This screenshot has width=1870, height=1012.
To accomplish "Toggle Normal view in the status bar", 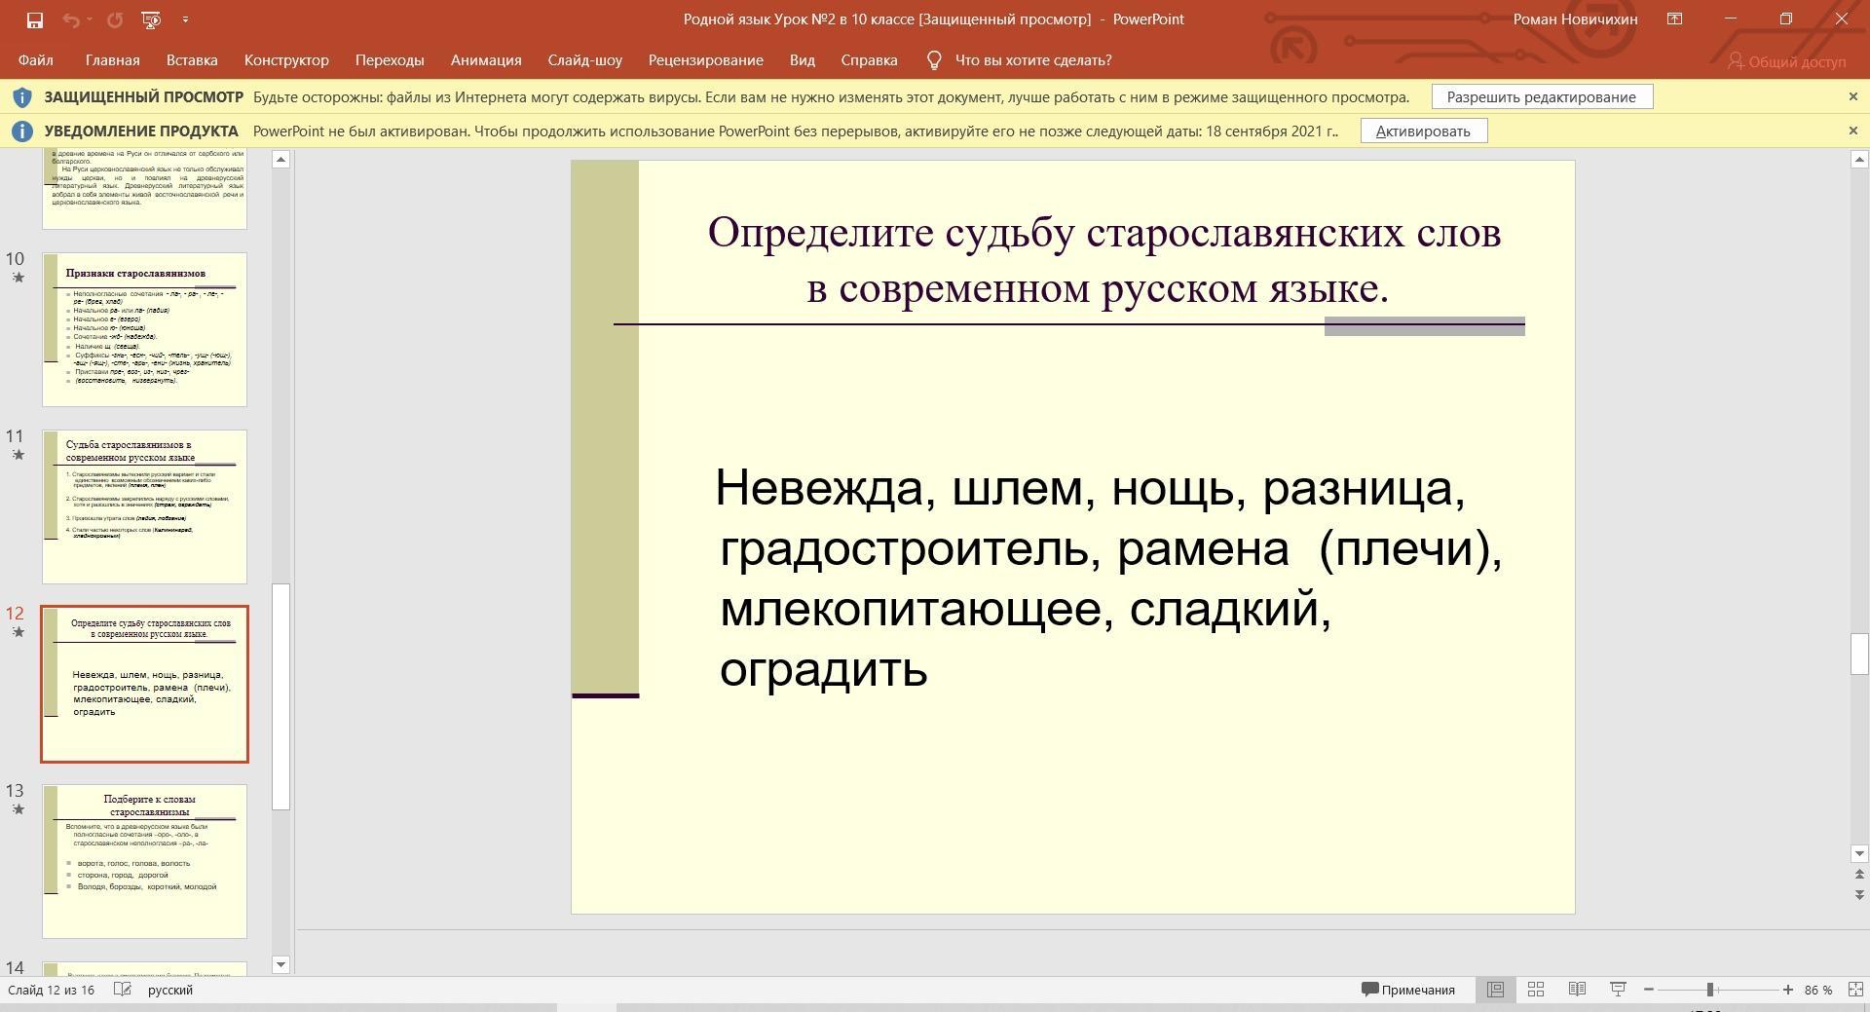I will (1495, 990).
